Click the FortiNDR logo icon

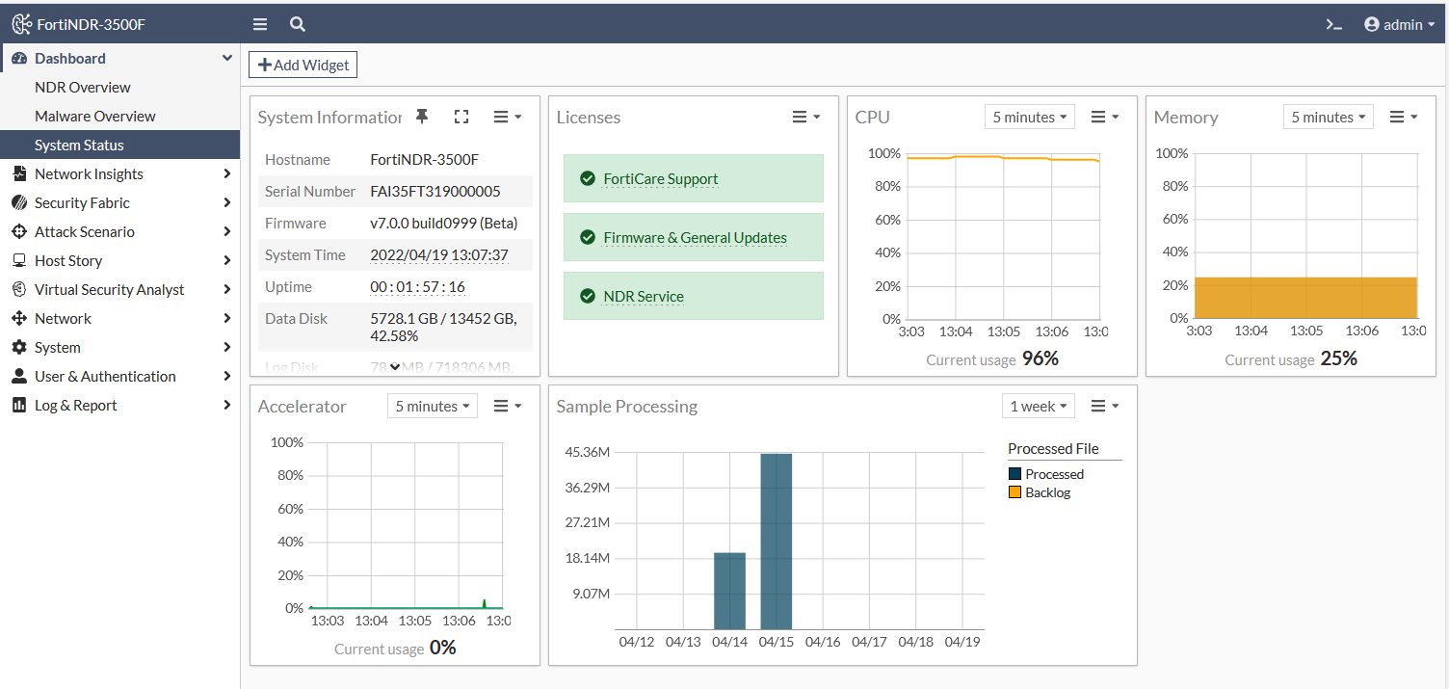point(21,24)
